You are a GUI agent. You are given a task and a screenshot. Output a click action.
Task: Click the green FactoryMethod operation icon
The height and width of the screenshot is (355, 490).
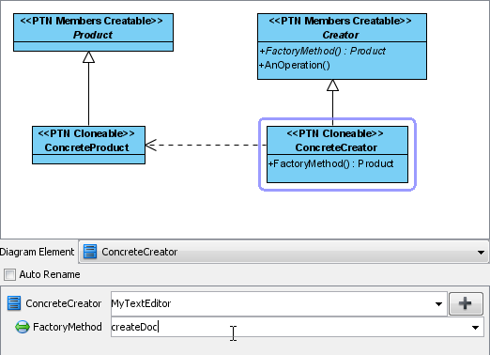tap(23, 327)
